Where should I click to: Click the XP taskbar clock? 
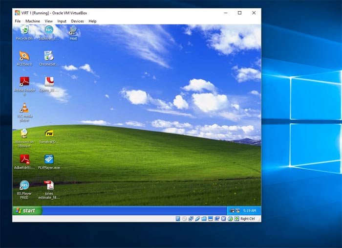(250, 211)
